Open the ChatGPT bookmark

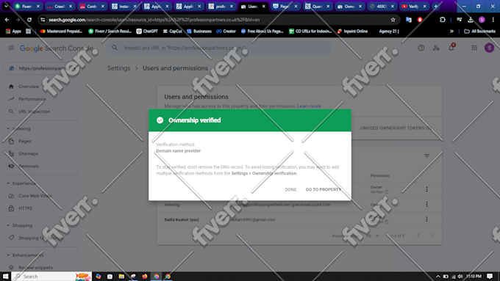pos(147,32)
